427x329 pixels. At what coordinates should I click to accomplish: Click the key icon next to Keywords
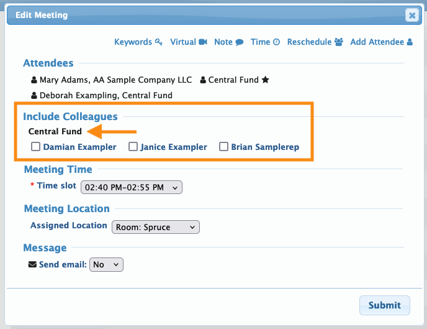click(159, 42)
